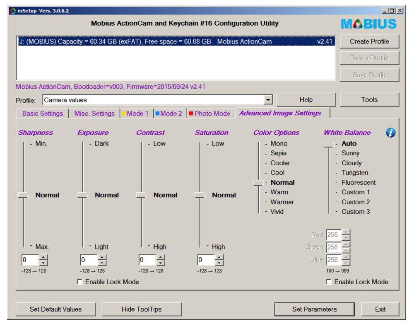
Task: Enable Lock Mode under White Balance
Action: pos(329,282)
